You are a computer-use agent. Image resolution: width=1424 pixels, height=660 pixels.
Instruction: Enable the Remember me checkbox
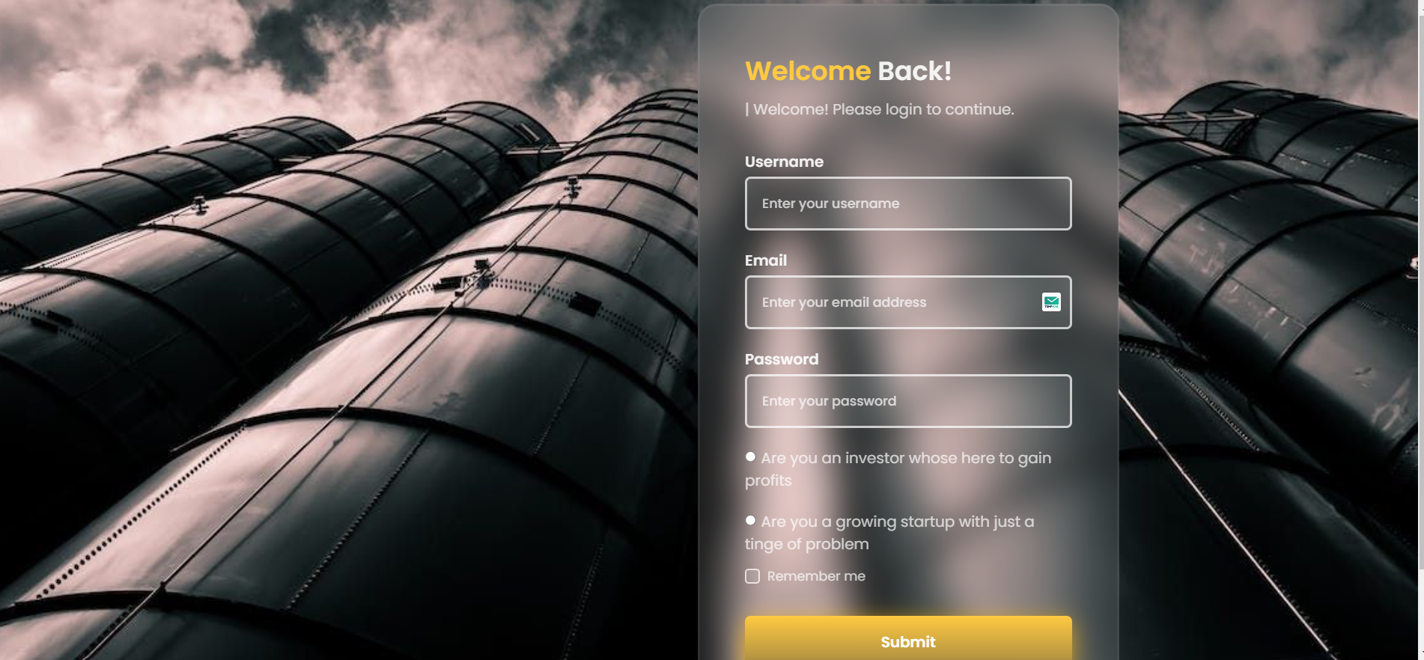752,576
